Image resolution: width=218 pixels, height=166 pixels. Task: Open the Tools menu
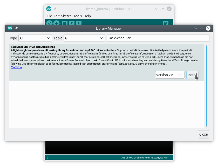coord(77,16)
